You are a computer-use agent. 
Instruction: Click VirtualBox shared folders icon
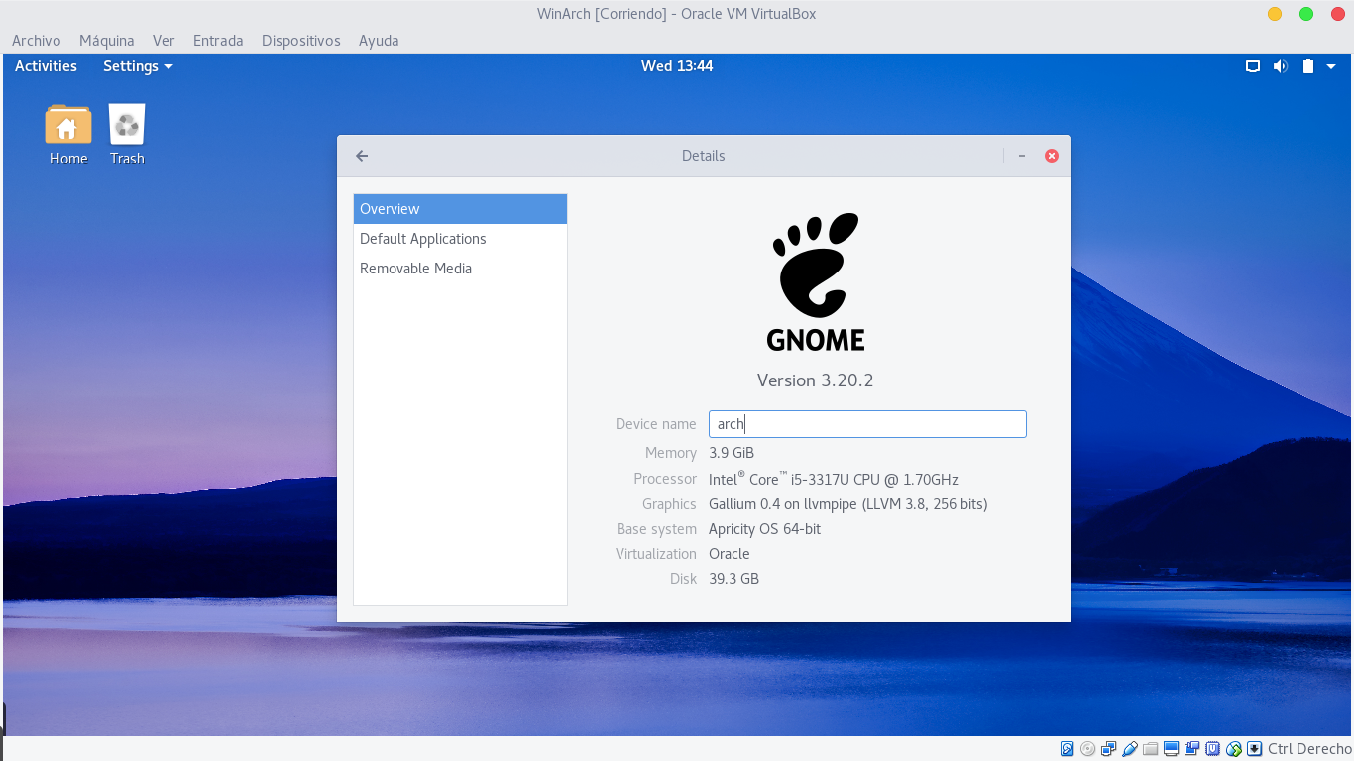(x=1151, y=749)
